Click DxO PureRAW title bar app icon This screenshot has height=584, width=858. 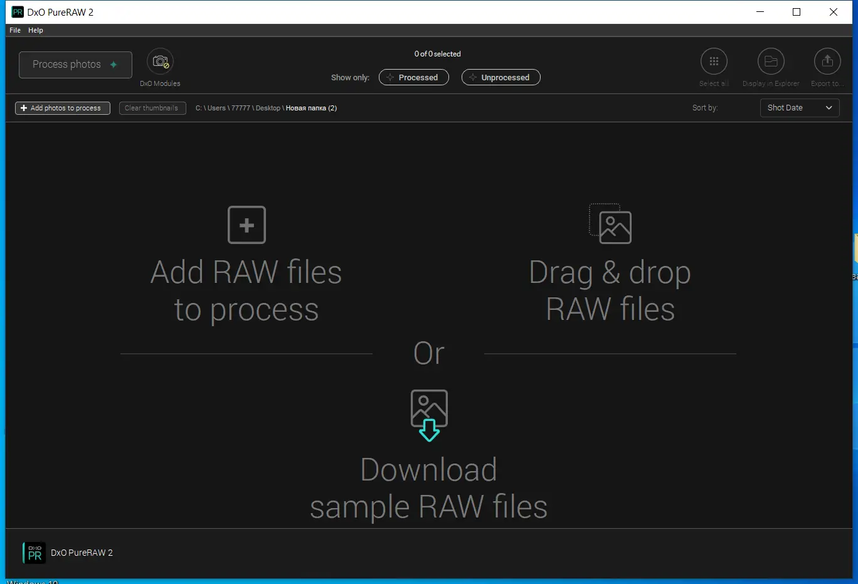pyautogui.click(x=18, y=12)
